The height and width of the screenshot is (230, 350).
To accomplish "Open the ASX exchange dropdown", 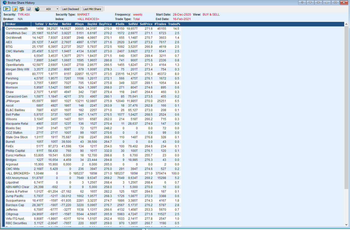I will coord(57,9).
